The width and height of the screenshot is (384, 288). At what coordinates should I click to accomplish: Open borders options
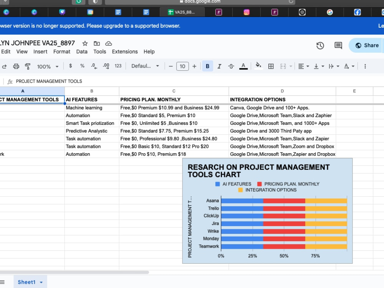coord(271,66)
